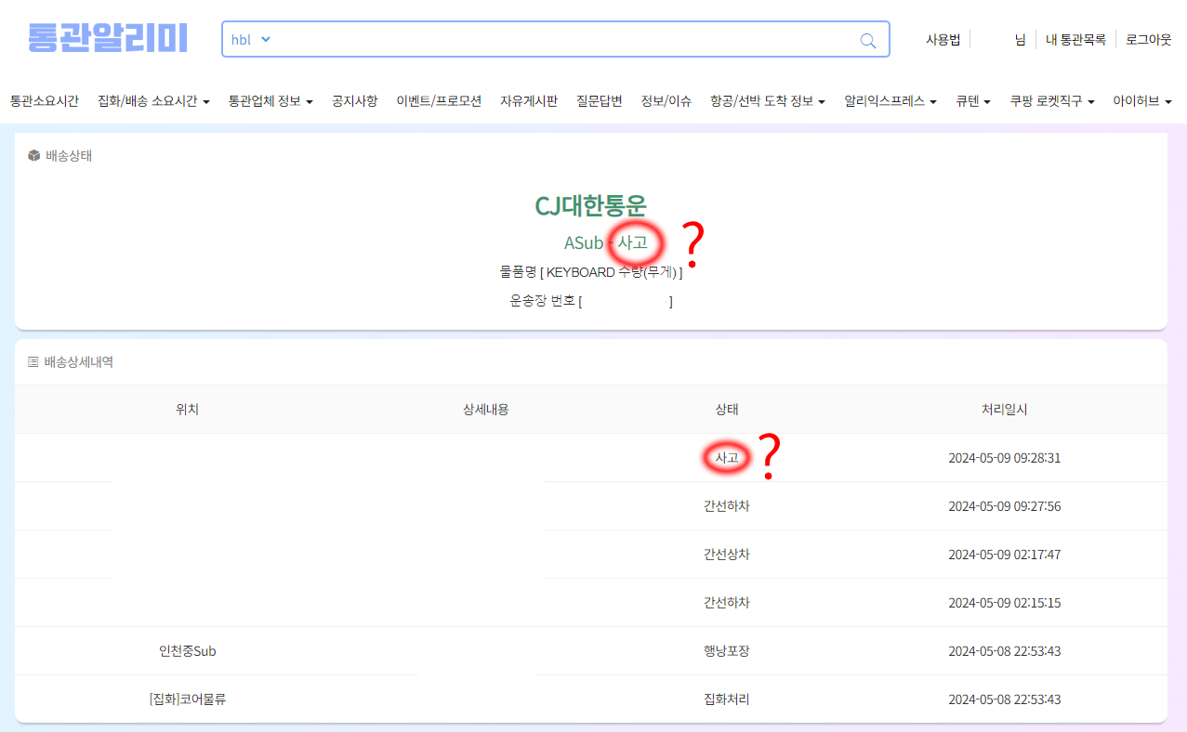Open the 통관알리미 logo homepage

click(107, 38)
